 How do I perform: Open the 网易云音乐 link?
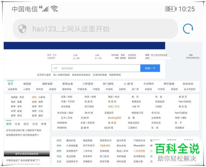133,123
